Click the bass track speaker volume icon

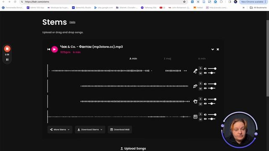(205, 84)
